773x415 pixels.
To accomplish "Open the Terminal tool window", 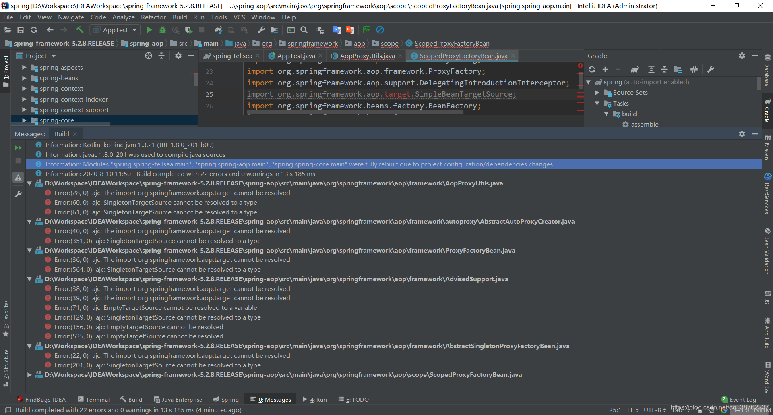I will tap(94, 399).
